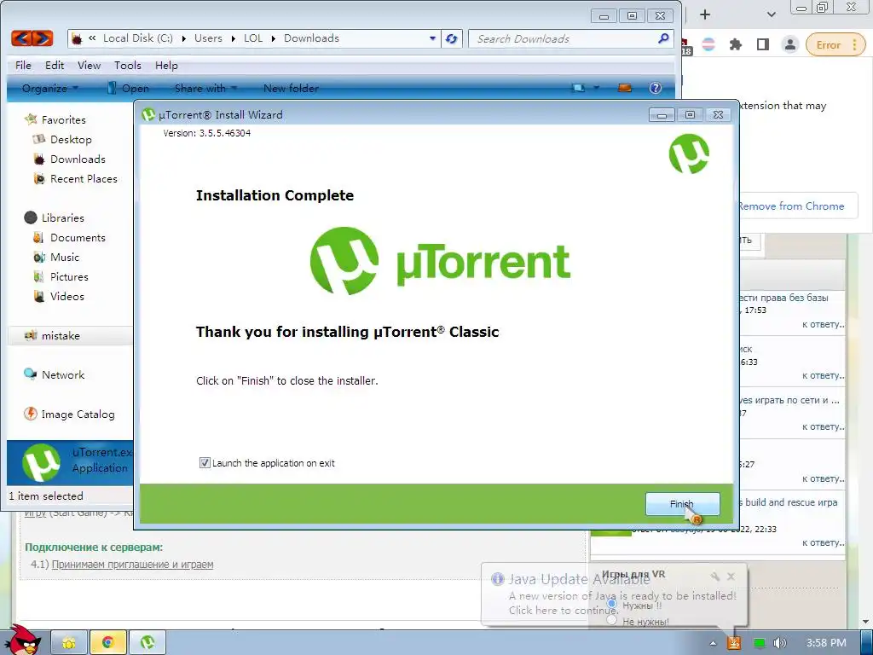Image resolution: width=873 pixels, height=655 pixels.
Task: Click the volume speaker tray icon
Action: point(780,643)
